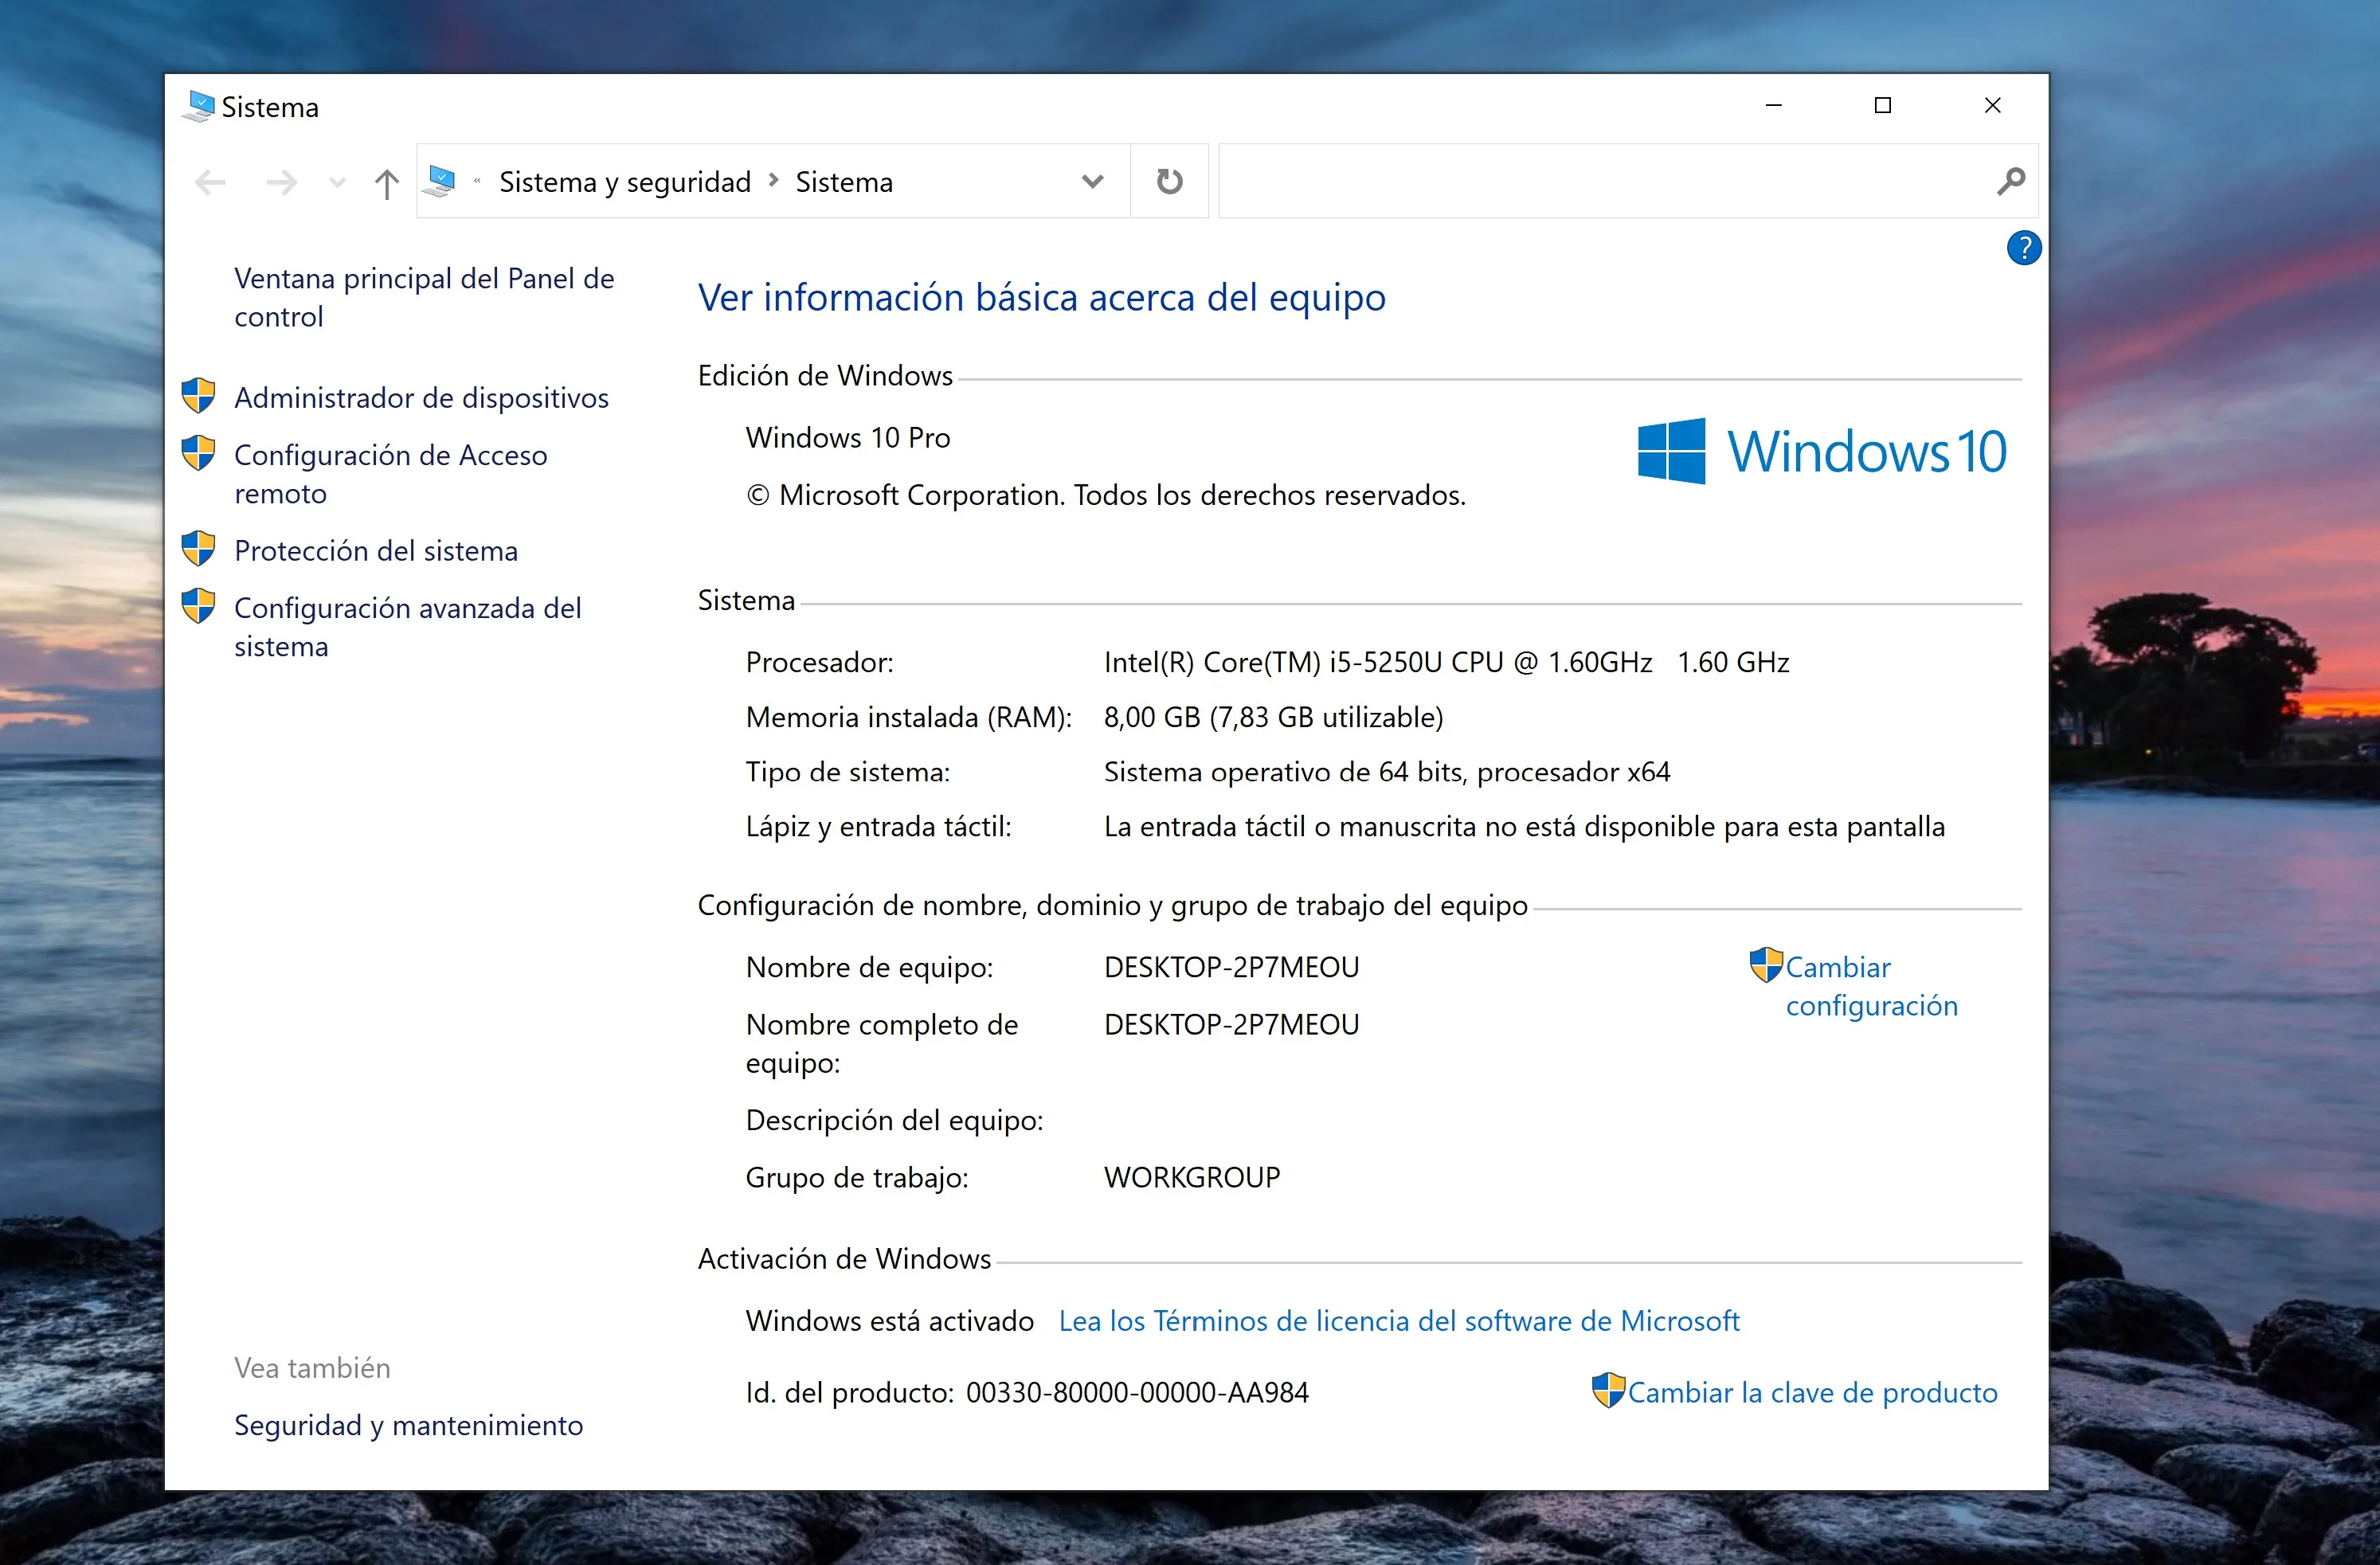
Task: Click the search magnifier icon
Action: [2010, 181]
